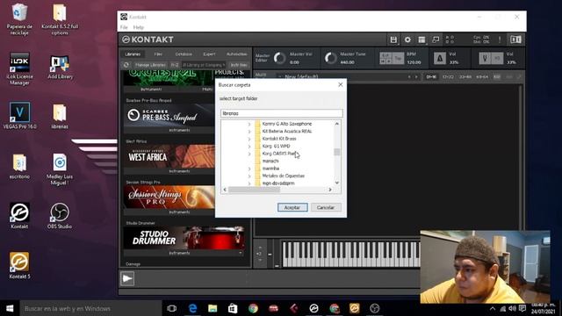This screenshot has height=316, width=562.
Task: Expand the Kit Bateria Acustica REAL folder
Action: 249,132
